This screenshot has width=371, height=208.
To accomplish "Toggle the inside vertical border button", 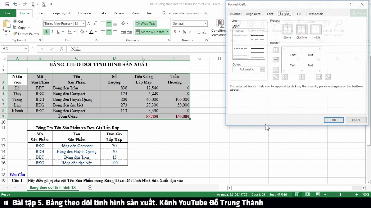I will pyautogui.click(x=302, y=77).
